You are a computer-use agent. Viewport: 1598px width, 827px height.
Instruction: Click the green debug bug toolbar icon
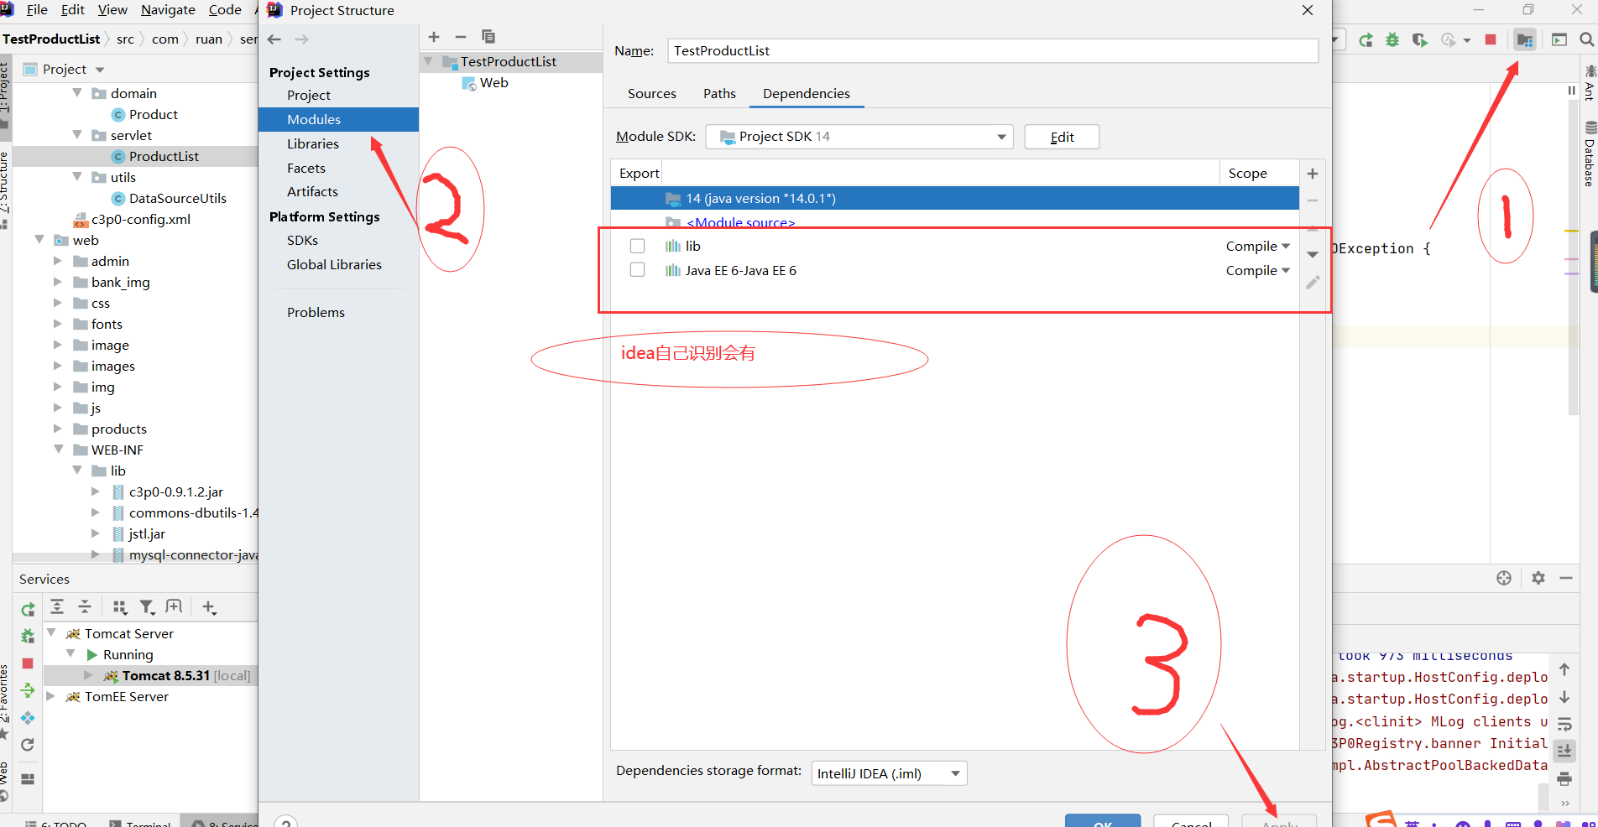point(1392,39)
